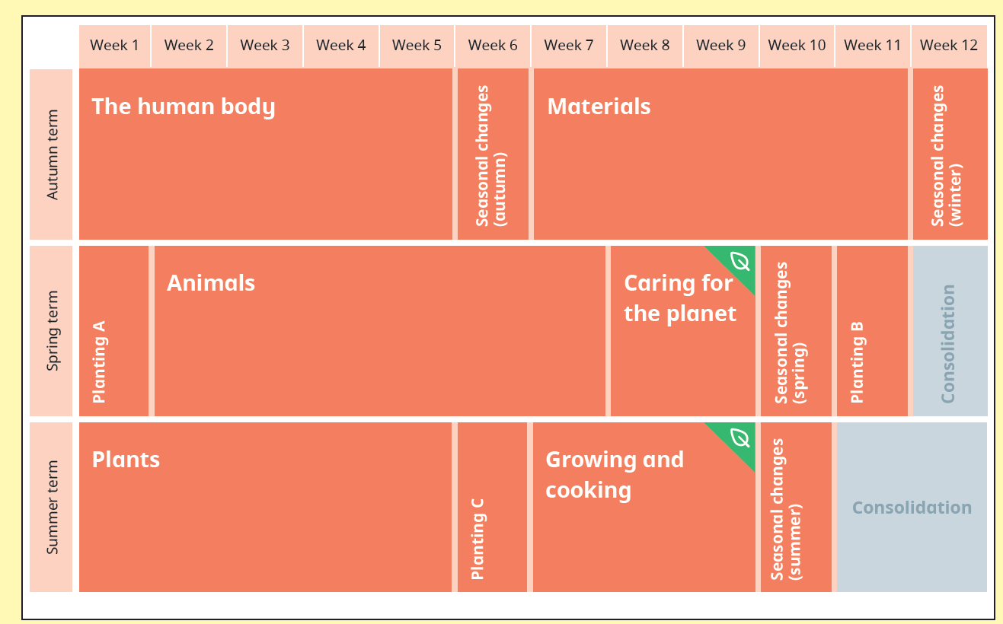Select the Spring term row label

pyautogui.click(x=51, y=331)
